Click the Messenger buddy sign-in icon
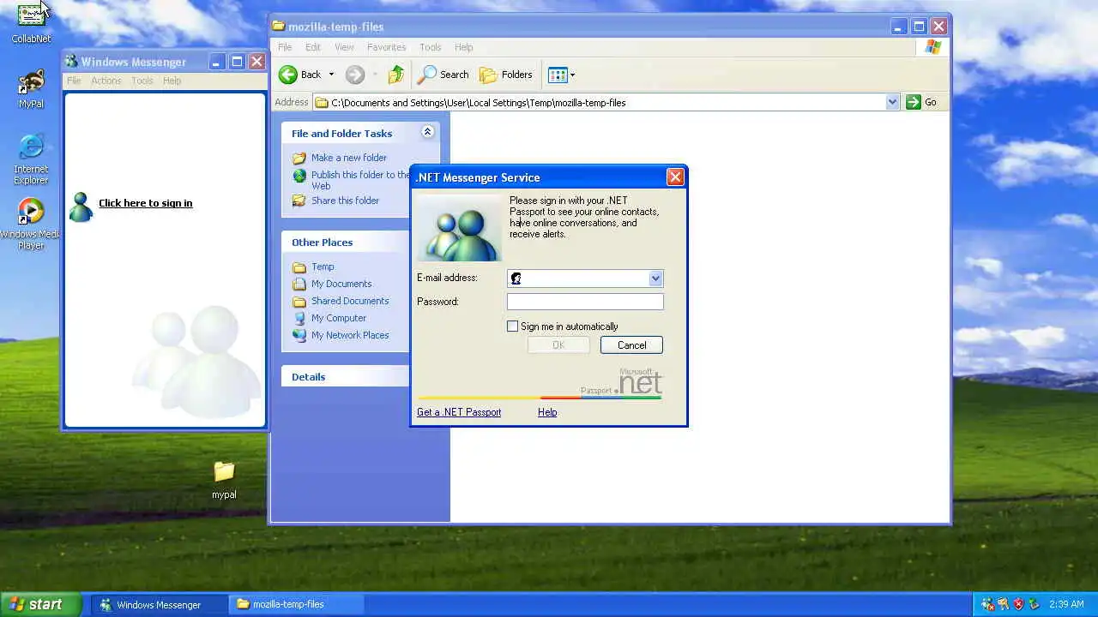 click(81, 207)
